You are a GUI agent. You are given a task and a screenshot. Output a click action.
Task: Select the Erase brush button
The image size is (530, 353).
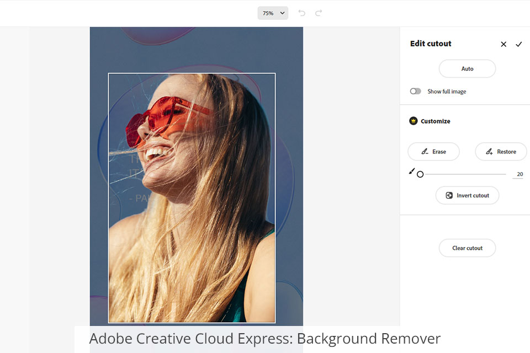[434, 152]
